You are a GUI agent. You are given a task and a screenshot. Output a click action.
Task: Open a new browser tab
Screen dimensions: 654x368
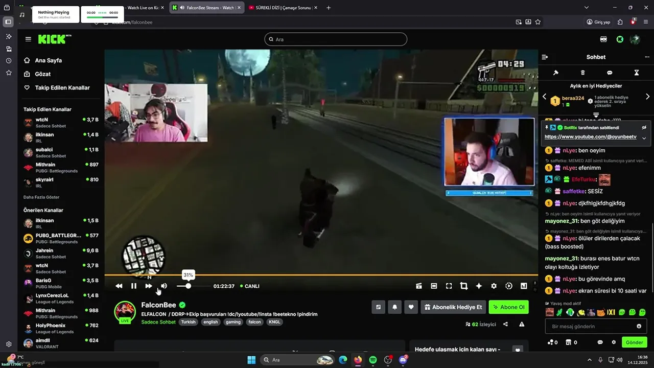coord(328,8)
